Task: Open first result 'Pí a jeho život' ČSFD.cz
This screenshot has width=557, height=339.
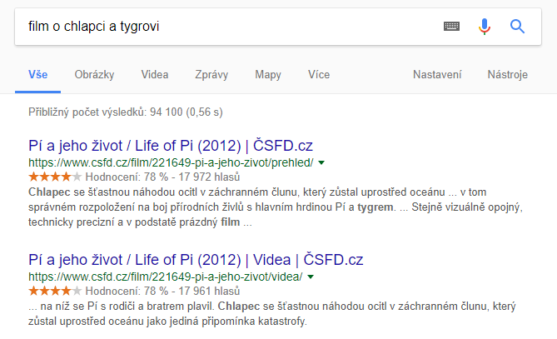Action: 171,146
